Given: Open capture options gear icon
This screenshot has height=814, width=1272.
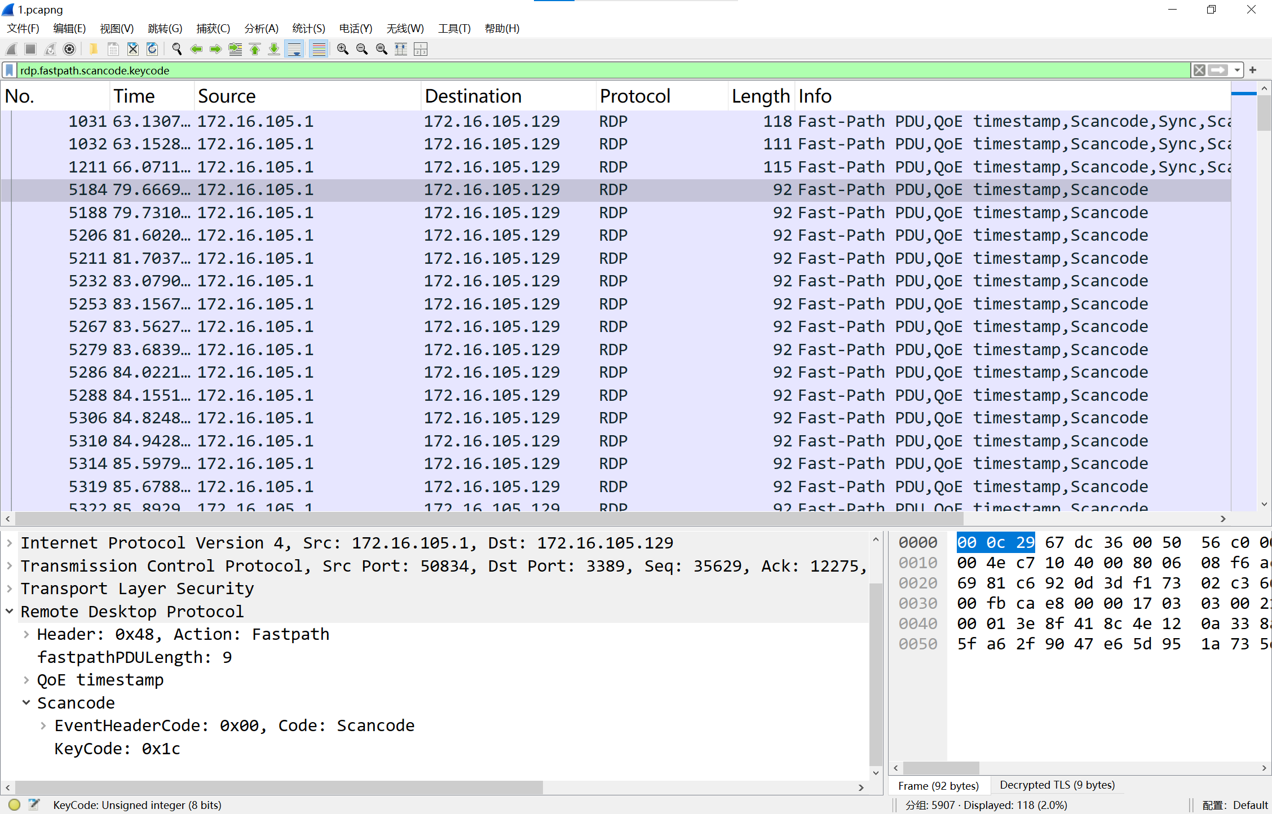Looking at the screenshot, I should [x=69, y=50].
